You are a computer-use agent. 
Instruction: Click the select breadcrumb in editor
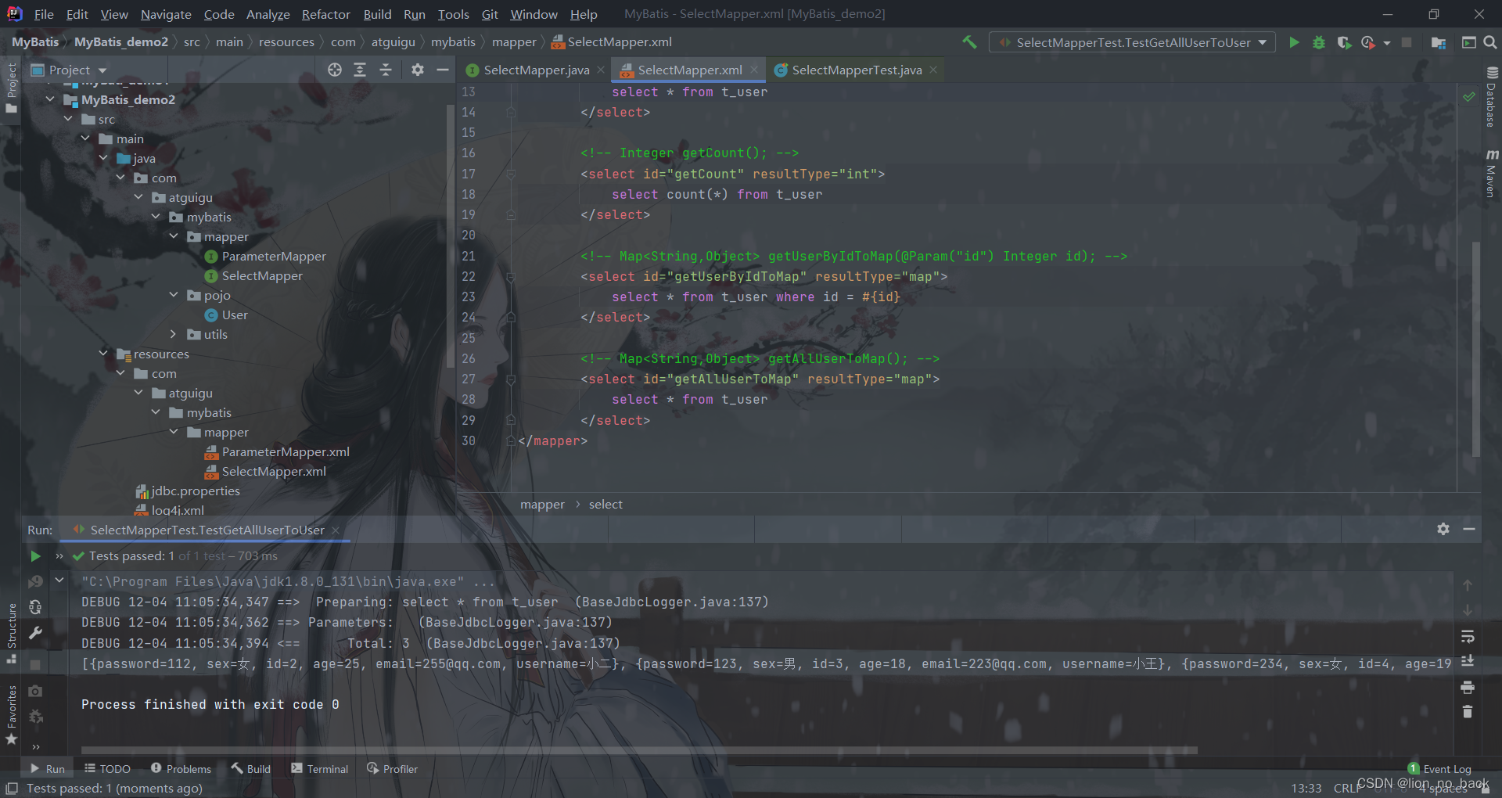coord(605,505)
